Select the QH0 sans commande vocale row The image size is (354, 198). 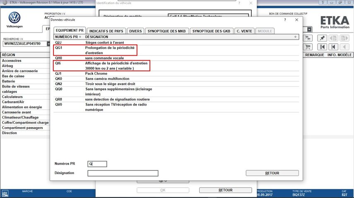[176, 58]
